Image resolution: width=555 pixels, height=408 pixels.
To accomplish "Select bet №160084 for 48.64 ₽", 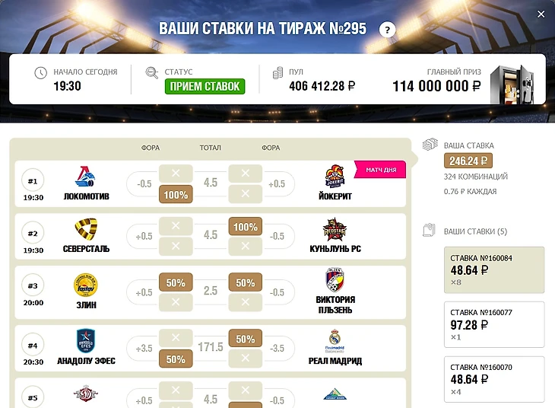I will (494, 270).
